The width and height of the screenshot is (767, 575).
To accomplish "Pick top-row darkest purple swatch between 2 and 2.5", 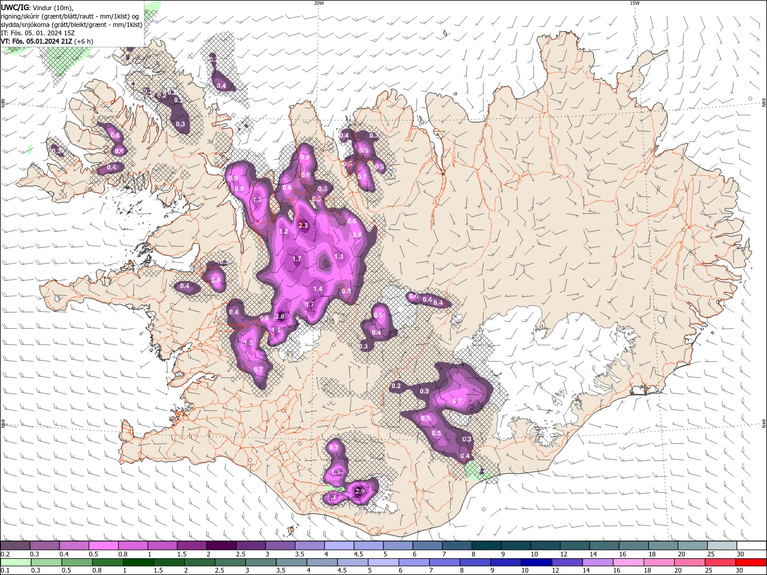I will [x=221, y=546].
